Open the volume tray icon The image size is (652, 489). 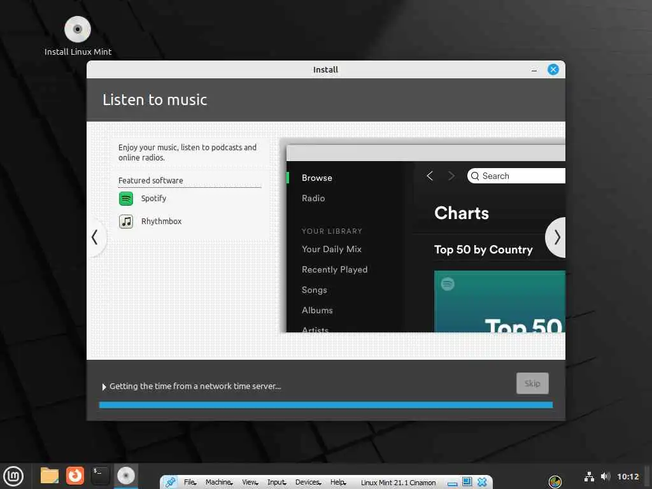(x=605, y=476)
